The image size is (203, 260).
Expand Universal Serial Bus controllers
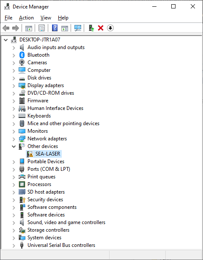tap(14, 245)
